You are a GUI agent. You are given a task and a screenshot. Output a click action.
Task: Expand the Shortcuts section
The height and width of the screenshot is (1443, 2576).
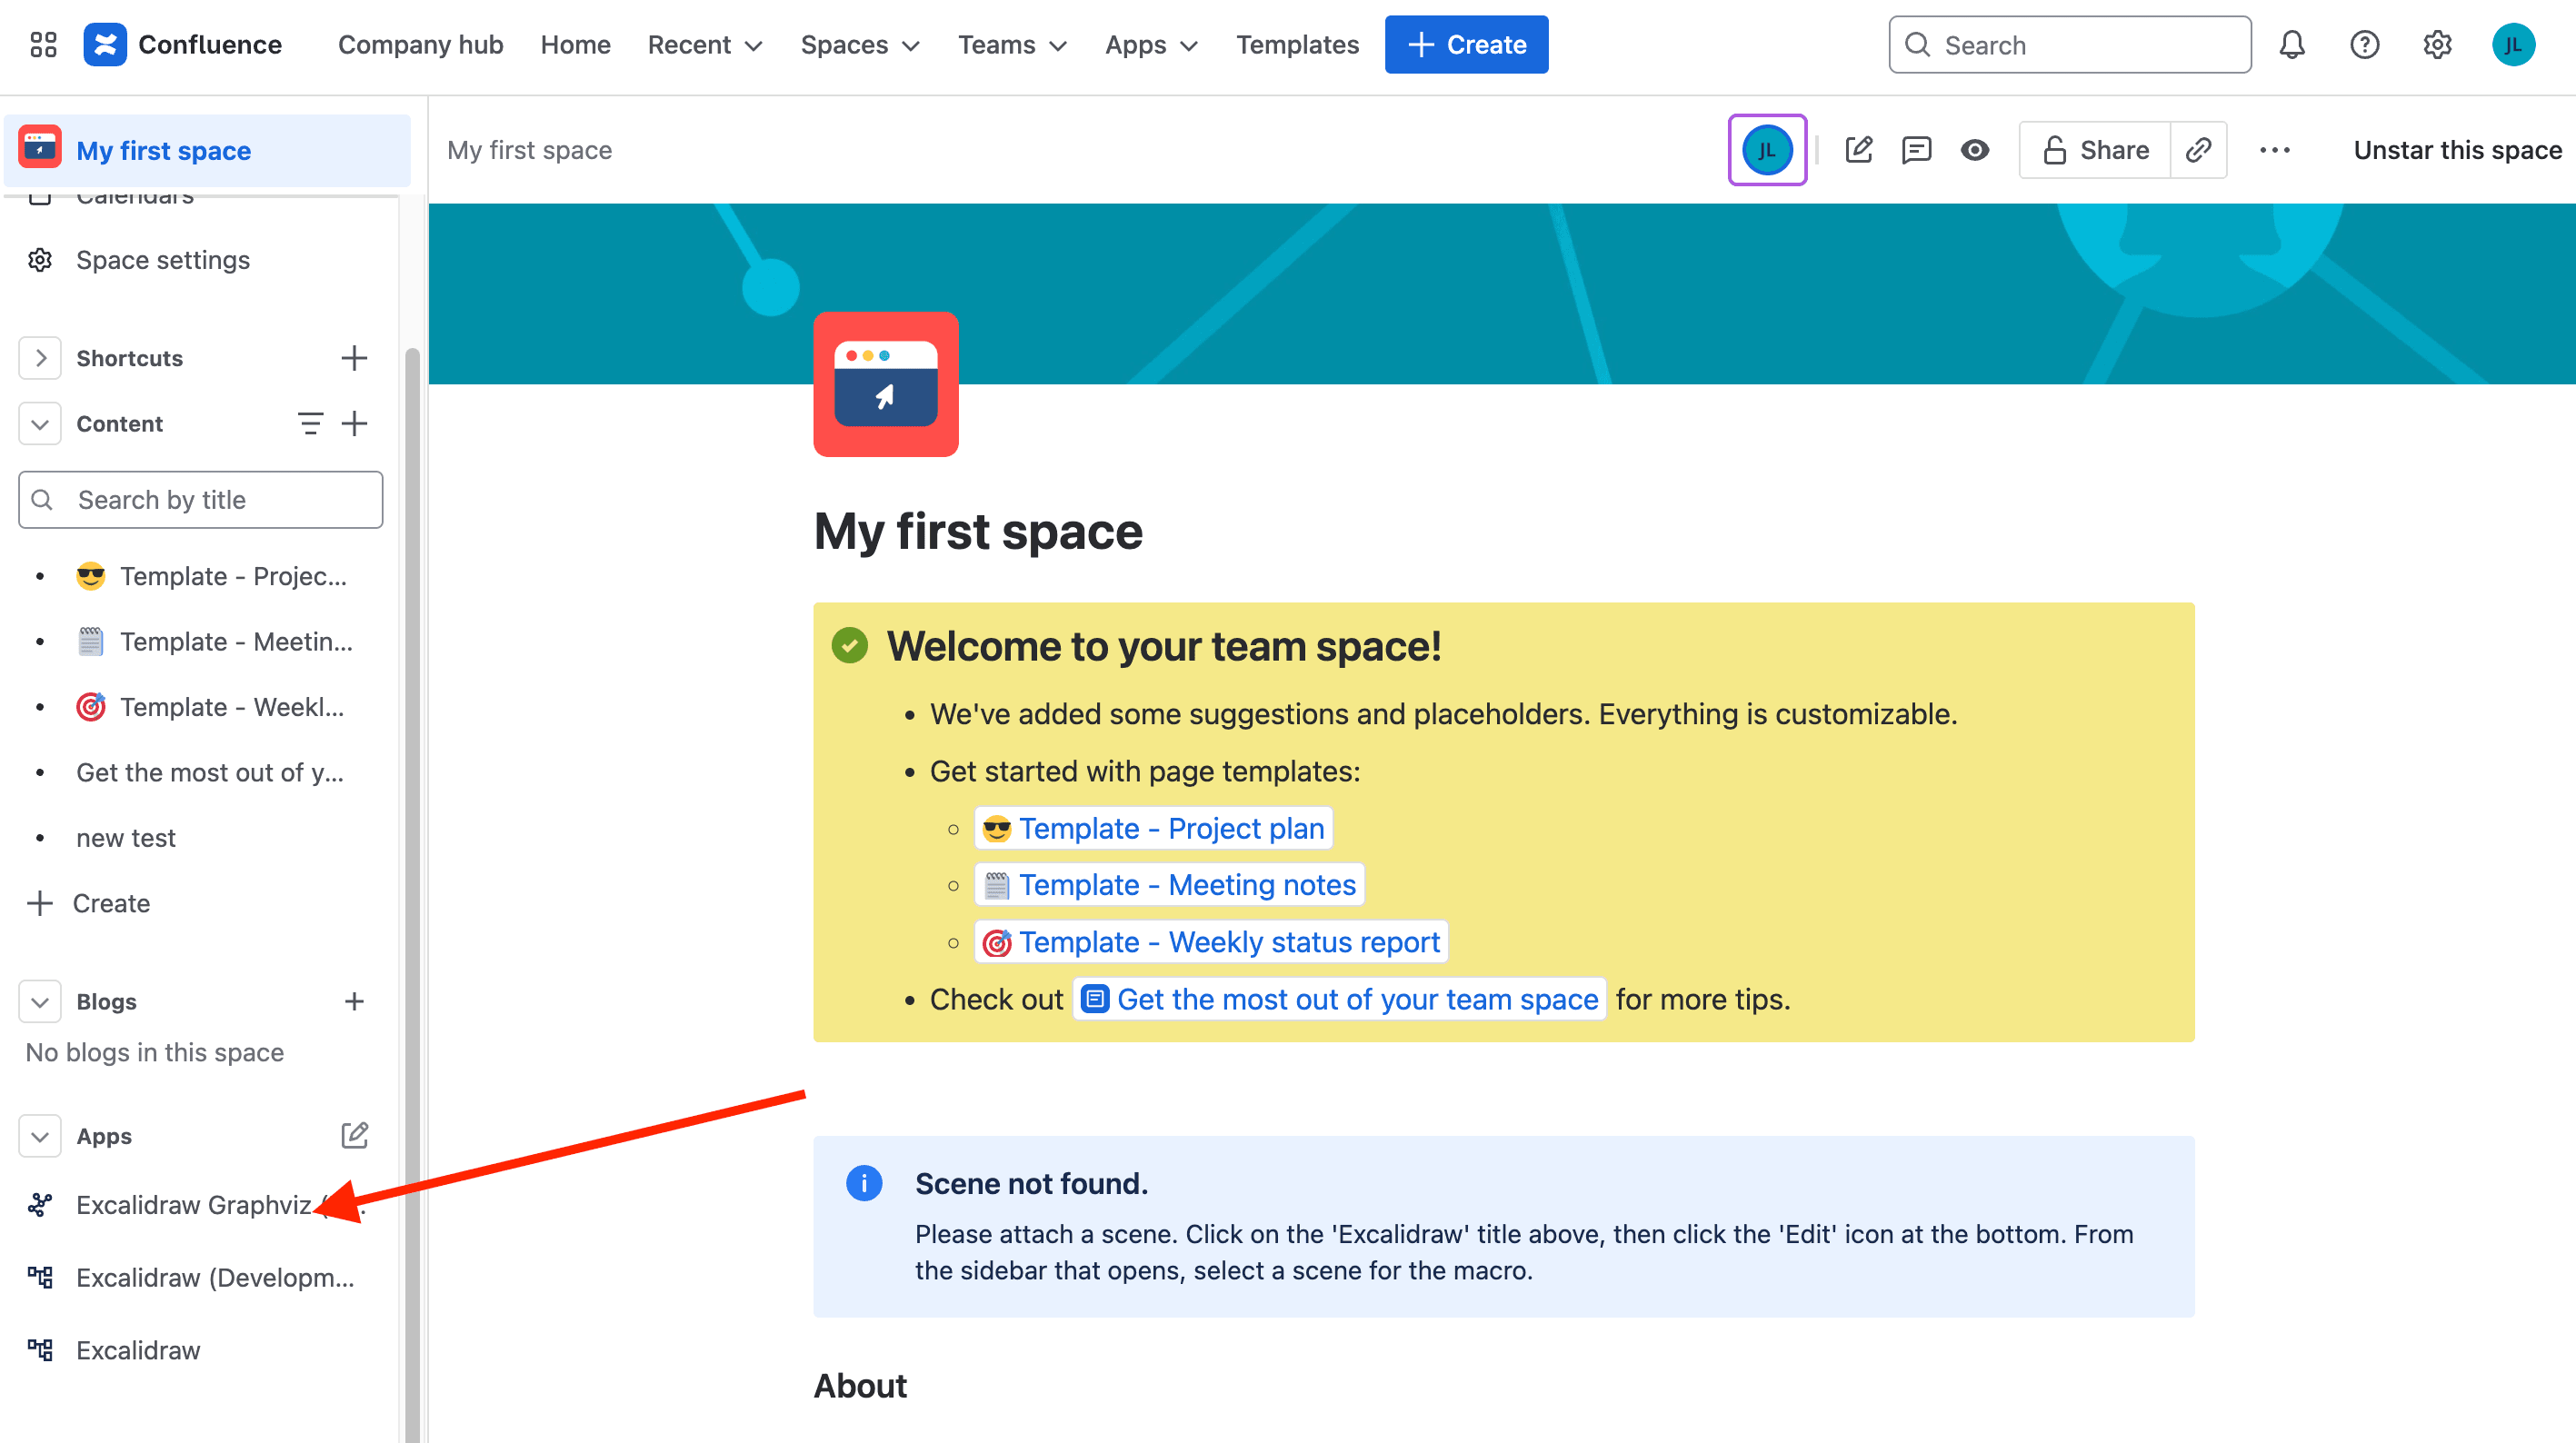(x=40, y=358)
